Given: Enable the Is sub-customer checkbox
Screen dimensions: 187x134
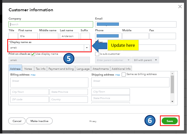Looking at the screenshot, I should 97,54.
